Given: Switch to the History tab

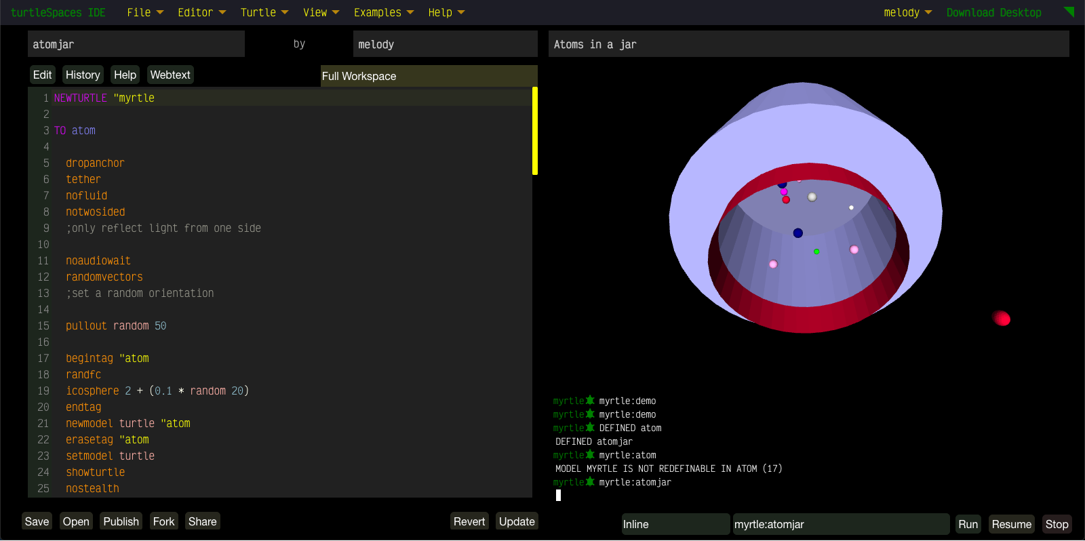Looking at the screenshot, I should (83, 75).
